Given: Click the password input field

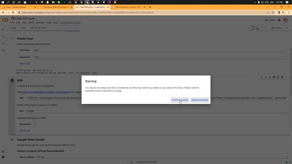Looking at the screenshot, I should coord(160,57).
